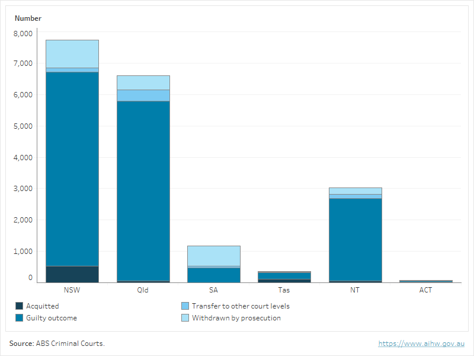Click the ACT axis label
This screenshot has height=356, width=474.
425,290
